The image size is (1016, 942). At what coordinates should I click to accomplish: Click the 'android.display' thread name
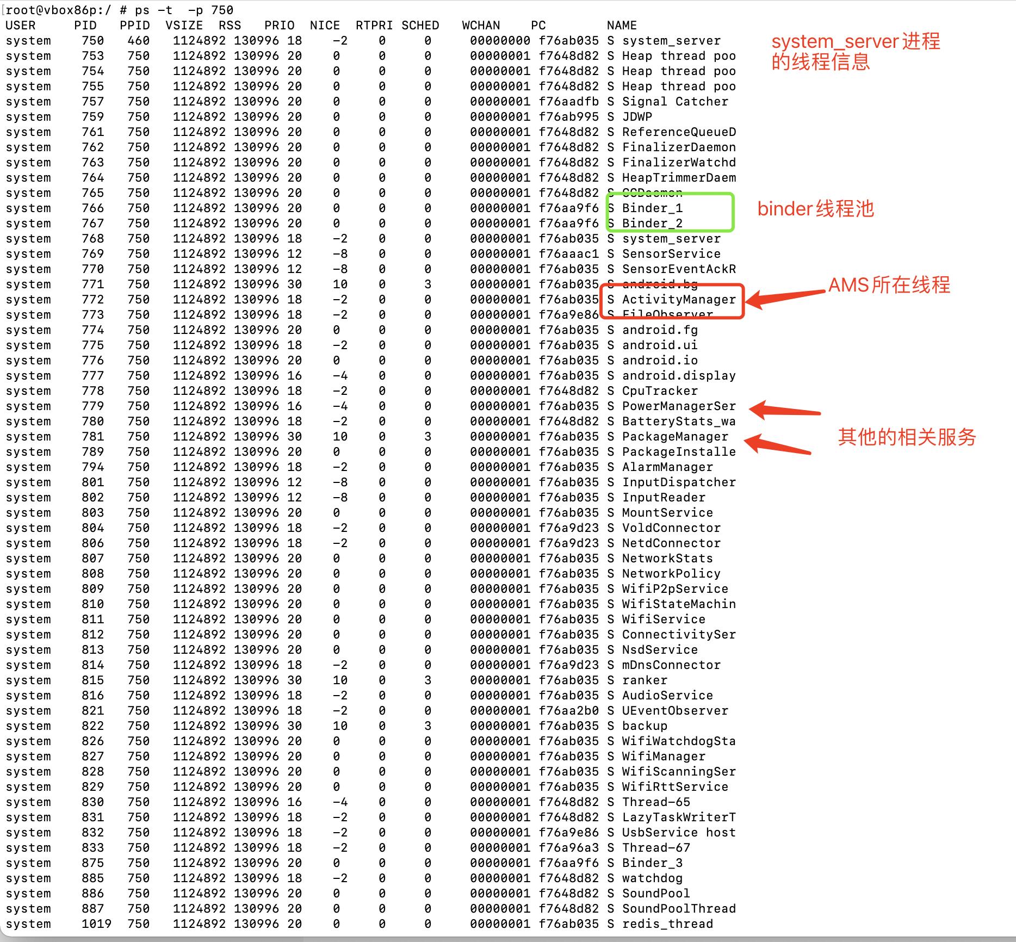pyautogui.click(x=679, y=375)
